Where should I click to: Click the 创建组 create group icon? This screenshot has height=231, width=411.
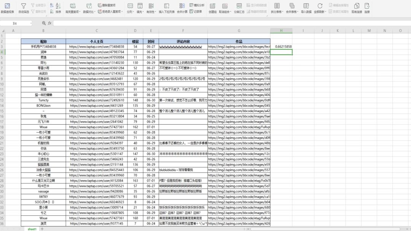212,8
